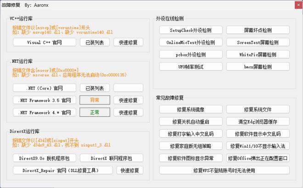Viewport: 303px width, 188px height.
Task: Click 已装列表 in the VC++运行库 section
Action: 95,42
